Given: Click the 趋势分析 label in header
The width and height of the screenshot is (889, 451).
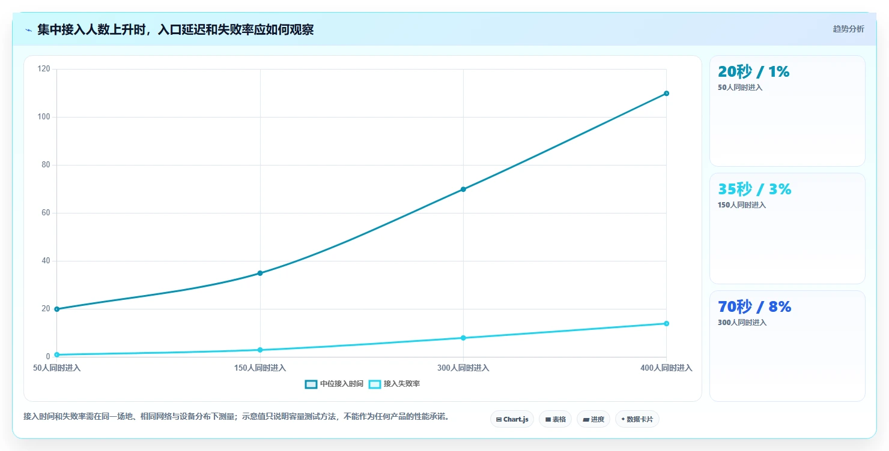Looking at the screenshot, I should pyautogui.click(x=848, y=29).
